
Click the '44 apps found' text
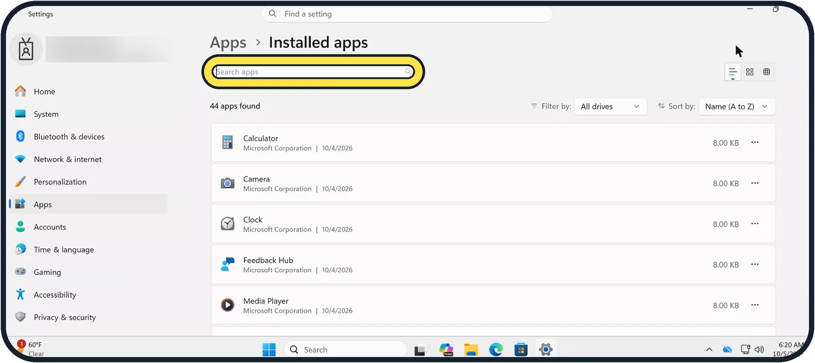coord(235,106)
